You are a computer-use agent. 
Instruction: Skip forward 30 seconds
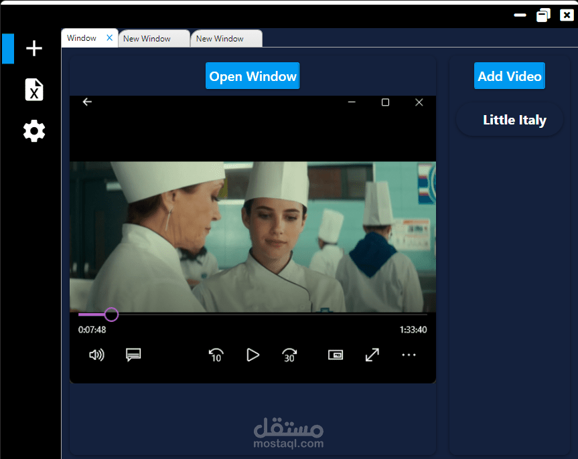pos(289,355)
